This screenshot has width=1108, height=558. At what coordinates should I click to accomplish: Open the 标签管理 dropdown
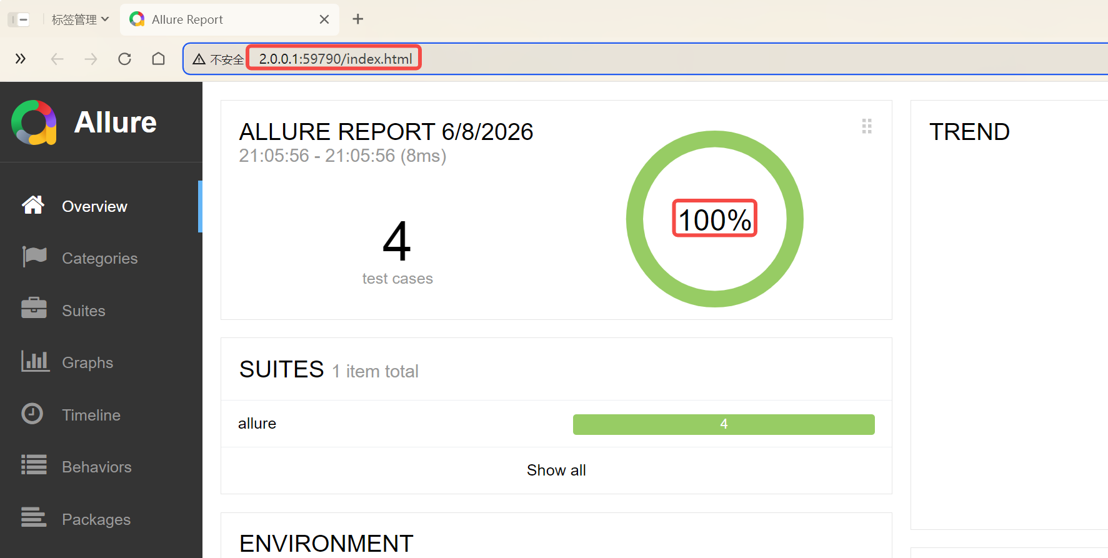click(80, 19)
